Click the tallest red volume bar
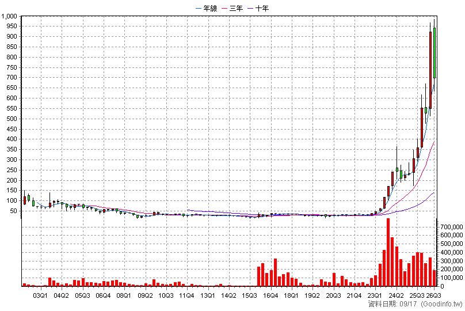Screen dimensions: 465x311 (388, 252)
